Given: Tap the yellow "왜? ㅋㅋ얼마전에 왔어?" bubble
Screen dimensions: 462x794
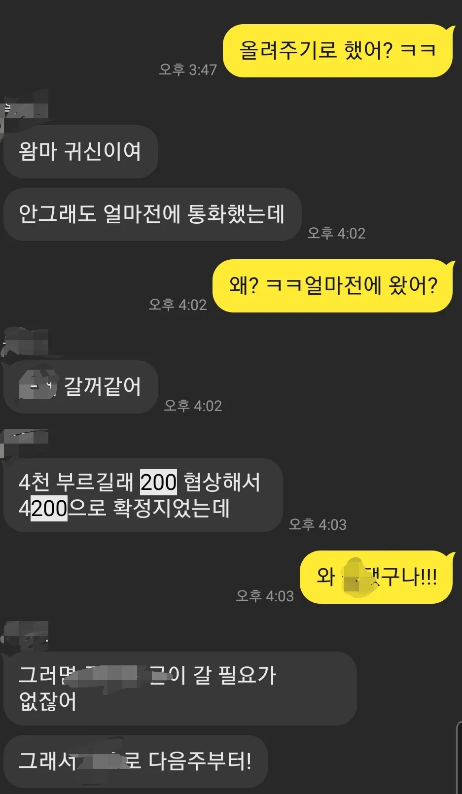Looking at the screenshot, I should [x=333, y=286].
